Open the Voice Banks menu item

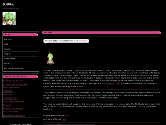[10, 59]
